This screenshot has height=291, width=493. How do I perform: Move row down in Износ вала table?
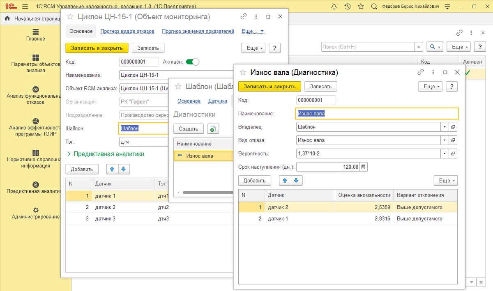296,180
